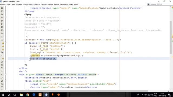Collapse the div fold at line 33

(x=5, y=74)
